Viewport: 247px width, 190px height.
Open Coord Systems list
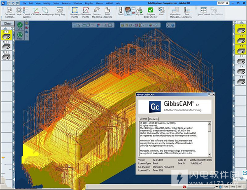coord(26,12)
